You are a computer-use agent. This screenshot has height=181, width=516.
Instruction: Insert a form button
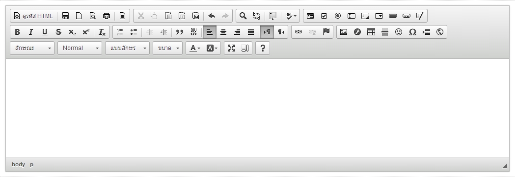(393, 16)
